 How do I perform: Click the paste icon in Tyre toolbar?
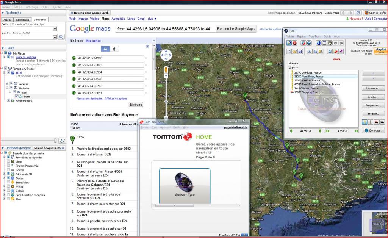(x=321, y=51)
